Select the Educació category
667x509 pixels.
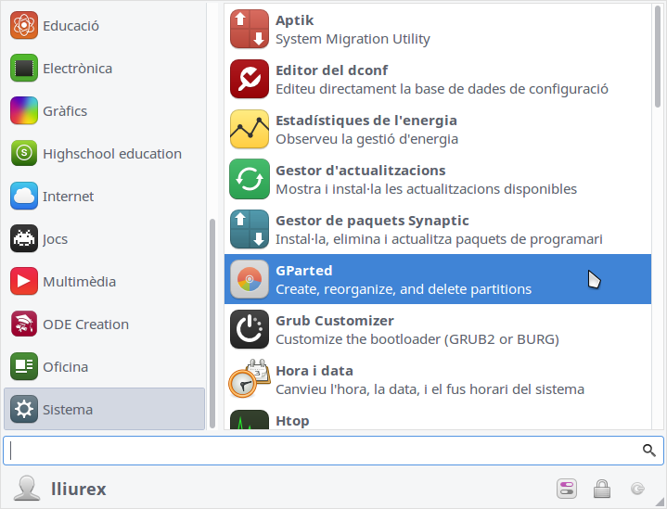click(71, 26)
